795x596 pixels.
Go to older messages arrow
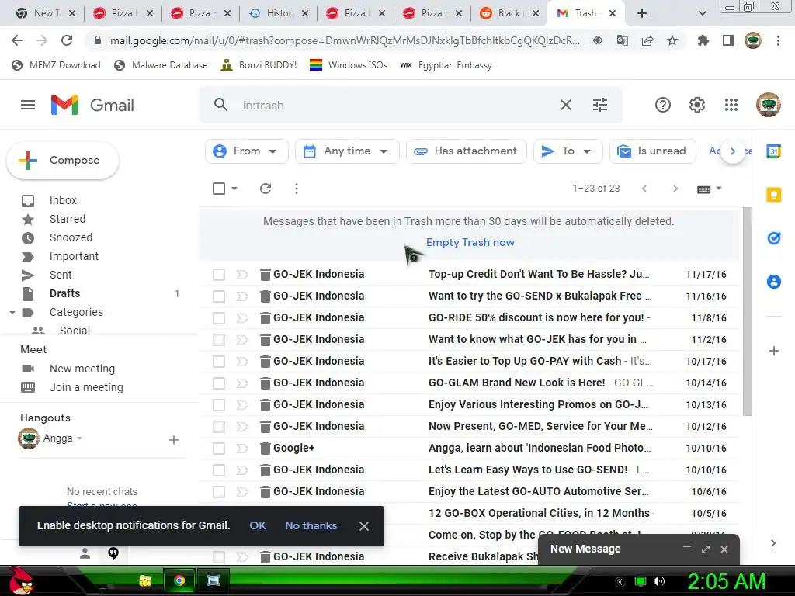[675, 189]
